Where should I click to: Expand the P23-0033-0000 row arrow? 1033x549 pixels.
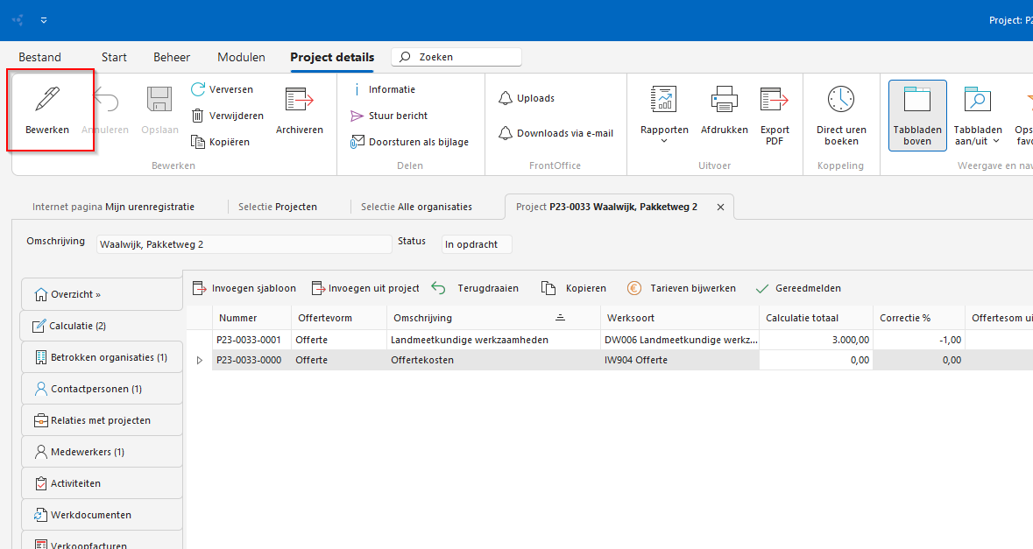200,360
